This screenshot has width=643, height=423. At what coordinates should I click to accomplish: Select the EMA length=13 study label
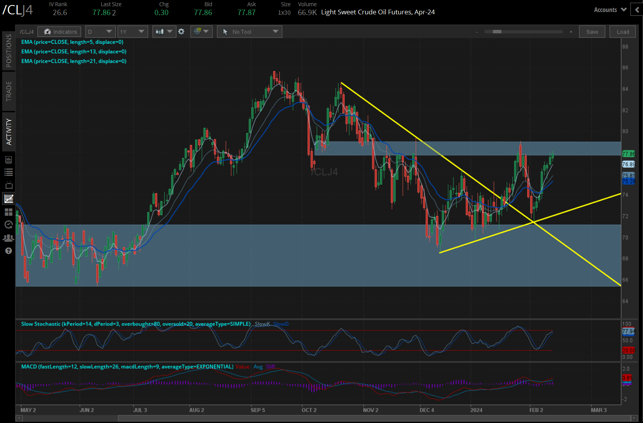(74, 52)
